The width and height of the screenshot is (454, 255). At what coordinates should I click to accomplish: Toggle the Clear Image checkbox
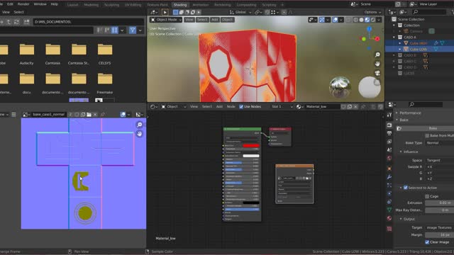427,242
